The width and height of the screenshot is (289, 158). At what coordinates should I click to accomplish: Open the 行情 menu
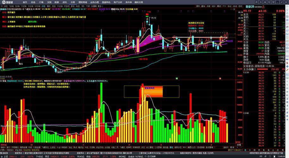pos(41,2)
